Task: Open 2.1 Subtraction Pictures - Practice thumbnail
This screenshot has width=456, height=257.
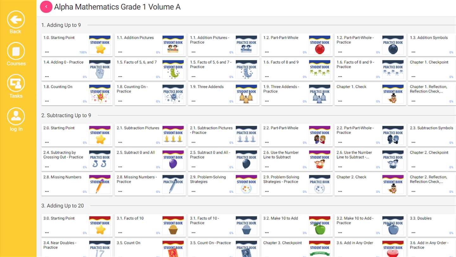Action: click(246, 135)
